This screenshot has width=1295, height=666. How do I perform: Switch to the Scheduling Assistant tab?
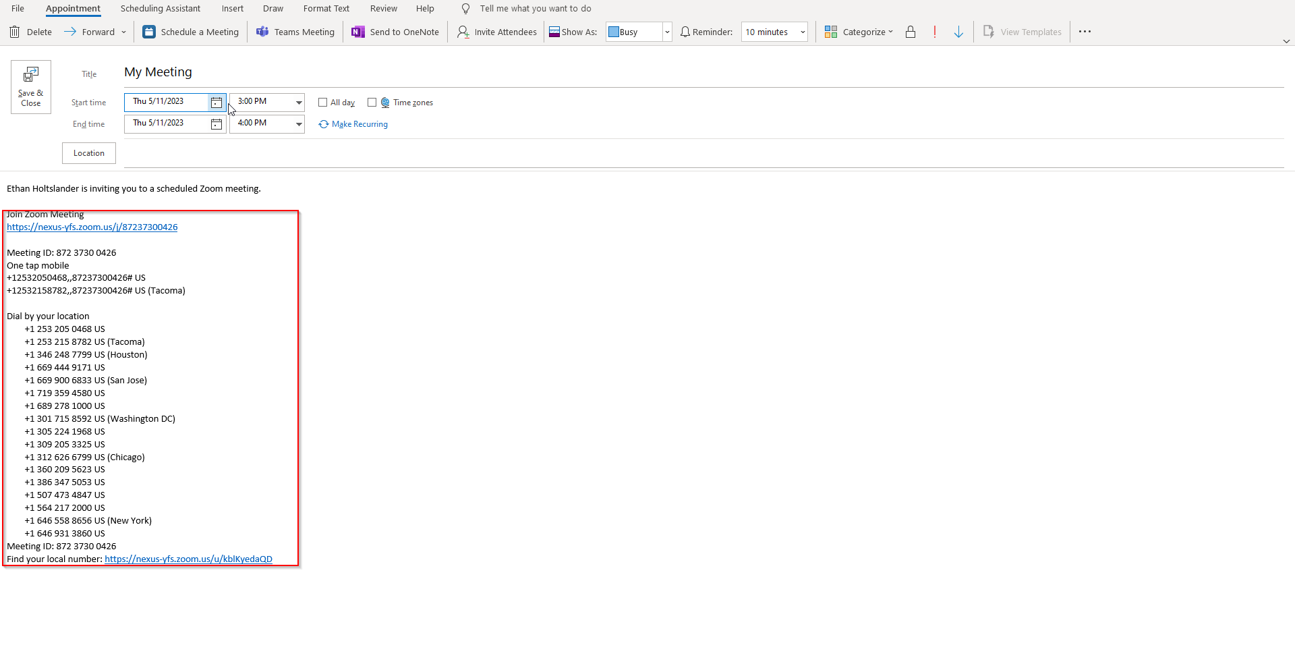(x=161, y=9)
